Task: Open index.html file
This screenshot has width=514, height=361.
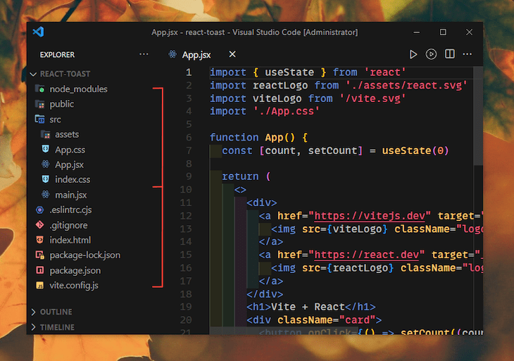Action: click(x=70, y=240)
